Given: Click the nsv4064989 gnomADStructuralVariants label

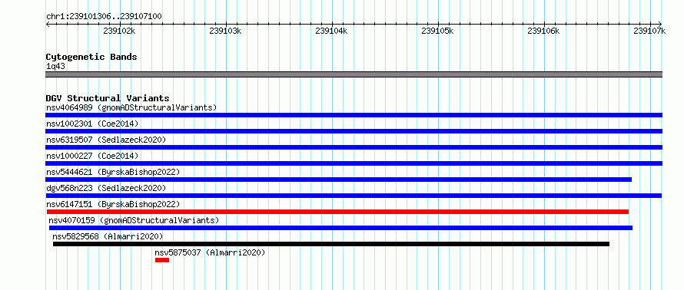Looking at the screenshot, I should (x=131, y=107).
